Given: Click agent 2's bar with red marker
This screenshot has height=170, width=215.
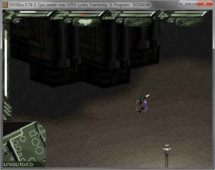Looking at the screenshot, I should [x=84, y=14].
